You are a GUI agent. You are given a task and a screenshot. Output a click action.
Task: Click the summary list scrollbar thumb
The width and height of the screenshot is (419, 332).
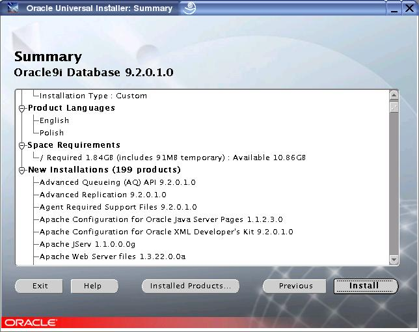pos(394,107)
